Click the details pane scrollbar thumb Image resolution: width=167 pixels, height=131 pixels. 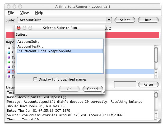click(156, 95)
